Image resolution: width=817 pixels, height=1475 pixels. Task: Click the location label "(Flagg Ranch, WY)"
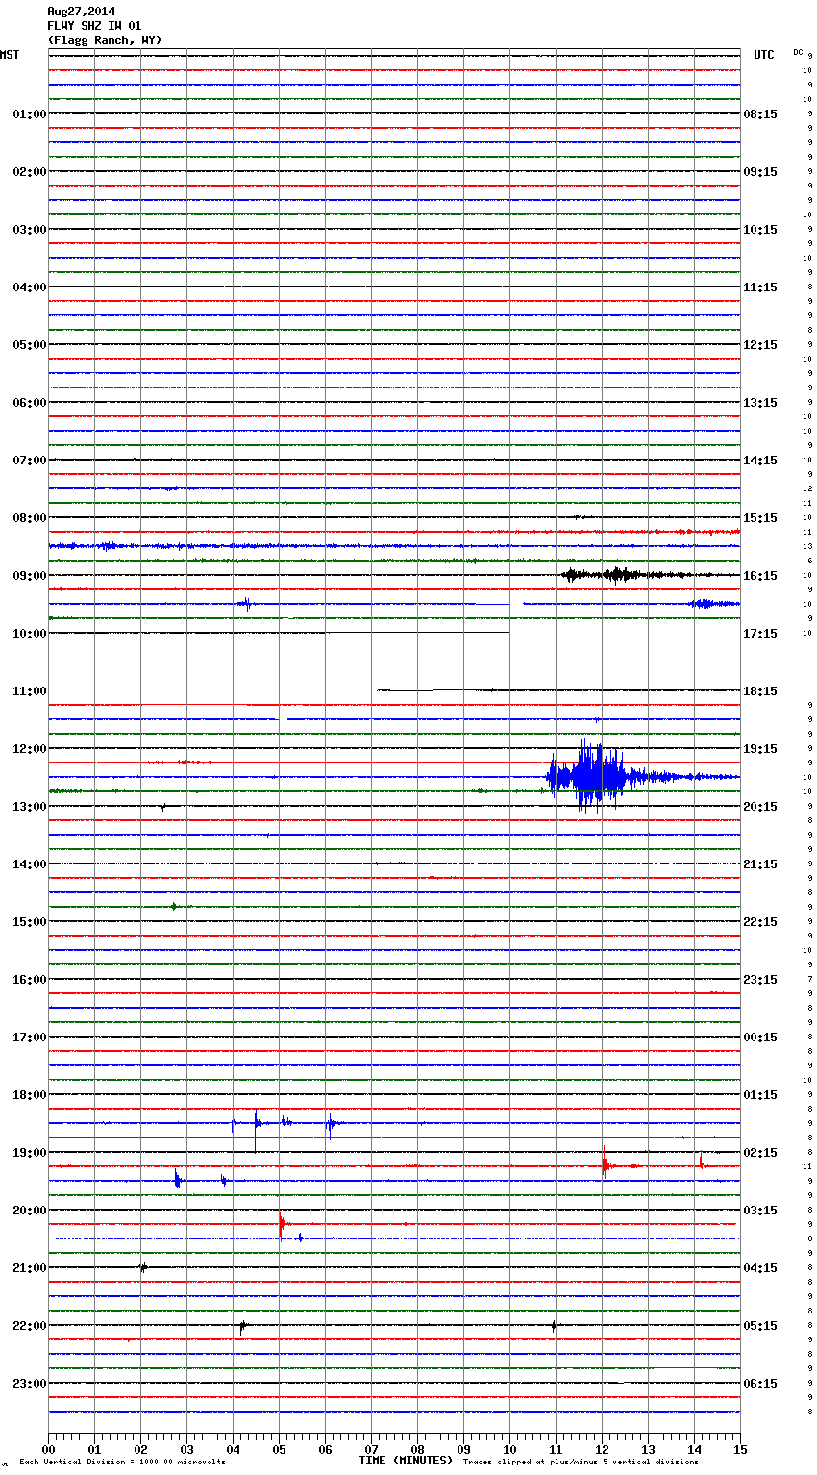pyautogui.click(x=105, y=40)
